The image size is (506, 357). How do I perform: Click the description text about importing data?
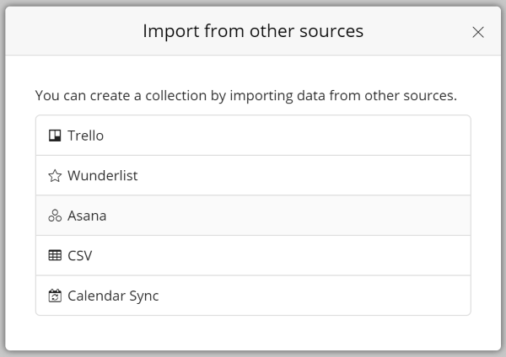pos(246,96)
